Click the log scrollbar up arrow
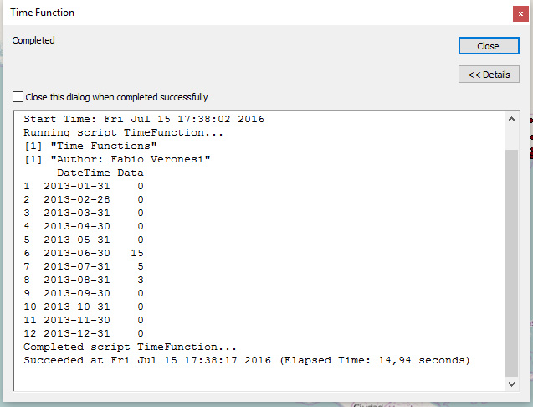533x407 pixels. [x=512, y=120]
